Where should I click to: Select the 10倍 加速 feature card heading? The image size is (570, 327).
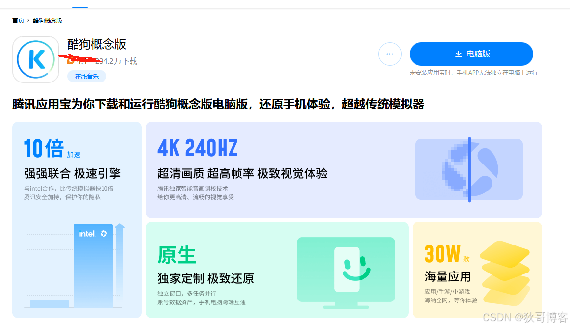52,148
